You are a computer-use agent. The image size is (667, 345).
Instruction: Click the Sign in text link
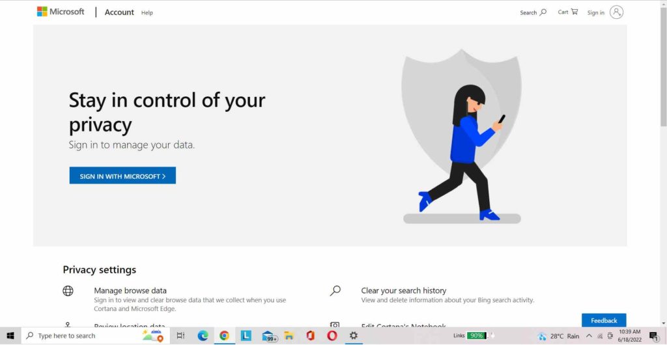tap(595, 13)
